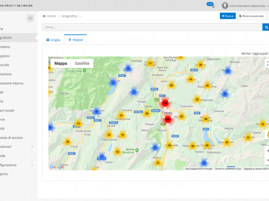Open the blue 7 cluster near Drena

pos(102,157)
